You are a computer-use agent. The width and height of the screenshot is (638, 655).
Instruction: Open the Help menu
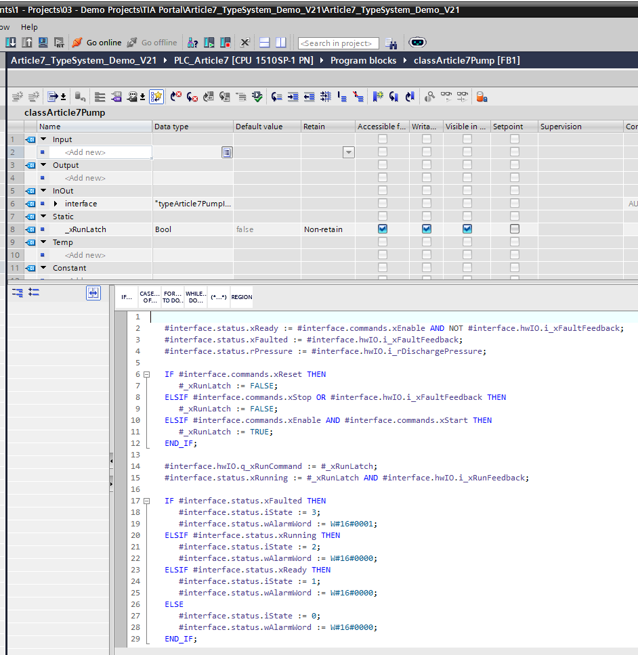29,27
